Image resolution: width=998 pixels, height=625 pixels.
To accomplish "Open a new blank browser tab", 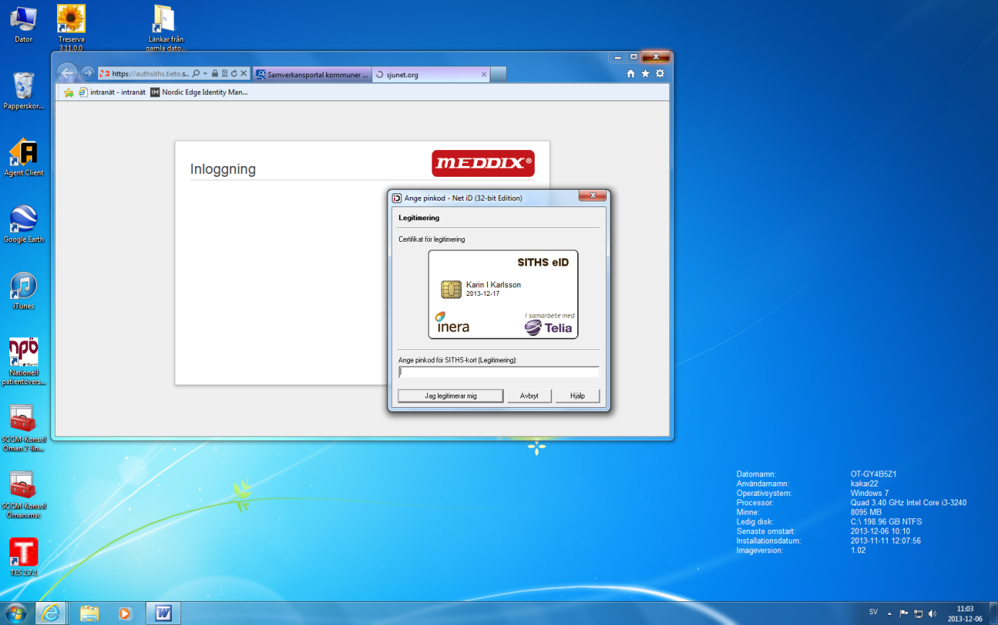I will point(499,74).
